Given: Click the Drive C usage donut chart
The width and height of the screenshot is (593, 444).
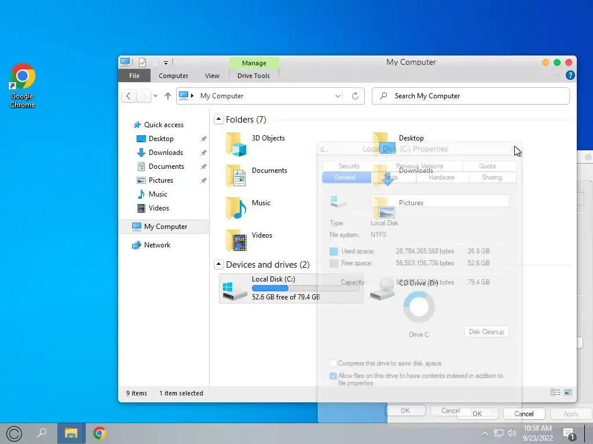Looking at the screenshot, I should [x=419, y=307].
